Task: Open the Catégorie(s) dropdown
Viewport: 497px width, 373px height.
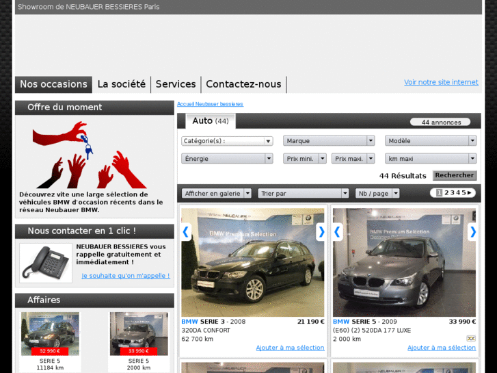Action: point(227,141)
